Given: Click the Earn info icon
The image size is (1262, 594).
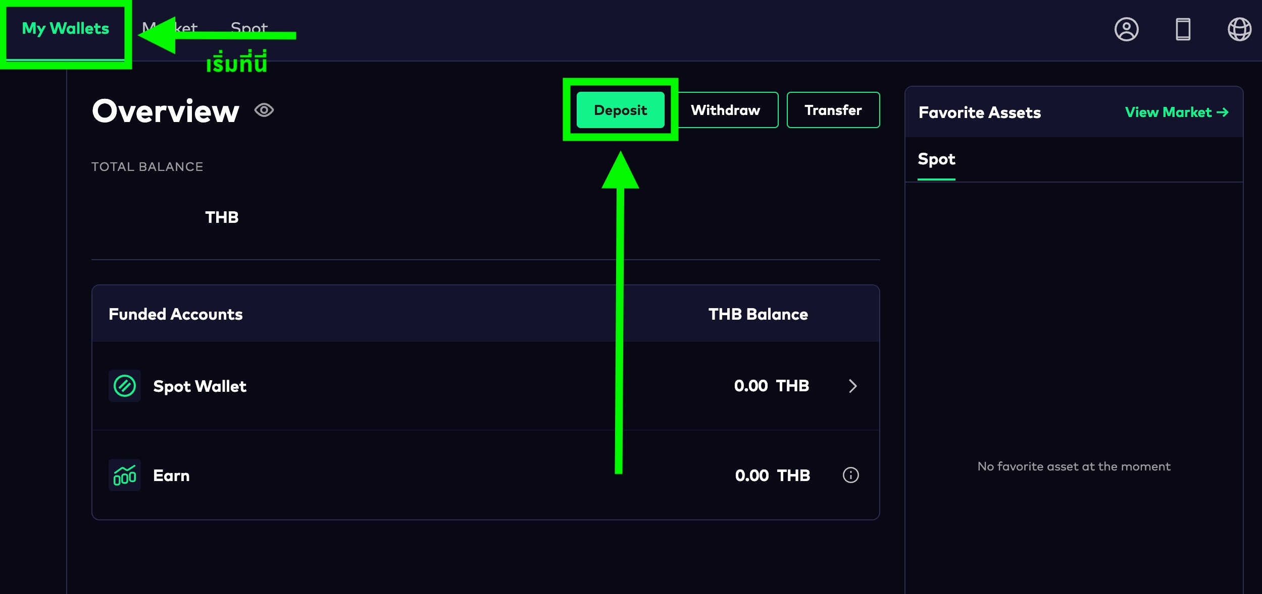Looking at the screenshot, I should pos(850,475).
